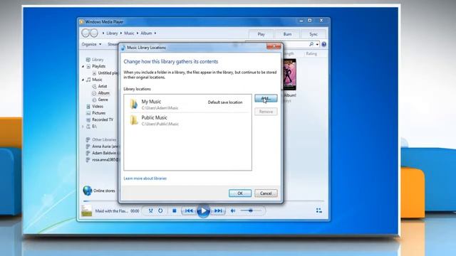
Task: Turn on repeat in the player controls
Action: 160,210
